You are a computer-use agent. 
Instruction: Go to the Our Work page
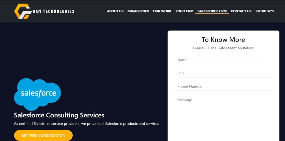pyautogui.click(x=162, y=11)
